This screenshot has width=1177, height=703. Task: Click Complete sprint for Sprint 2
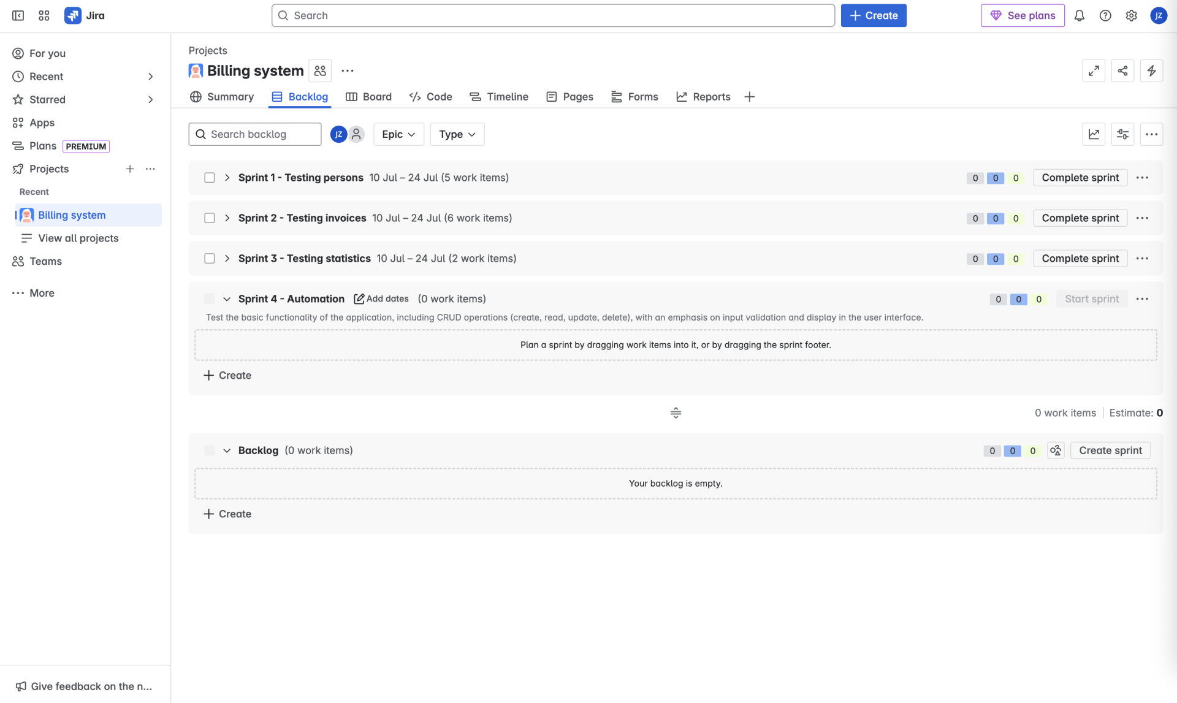coord(1080,218)
